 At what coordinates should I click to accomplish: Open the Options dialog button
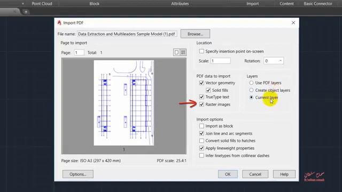point(78,174)
